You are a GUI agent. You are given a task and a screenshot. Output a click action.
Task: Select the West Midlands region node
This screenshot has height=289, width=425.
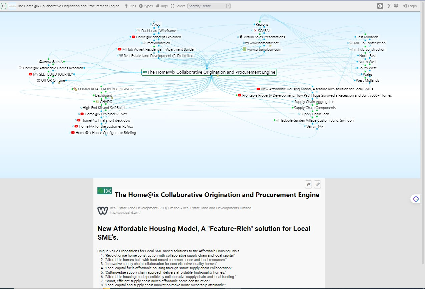367,80
